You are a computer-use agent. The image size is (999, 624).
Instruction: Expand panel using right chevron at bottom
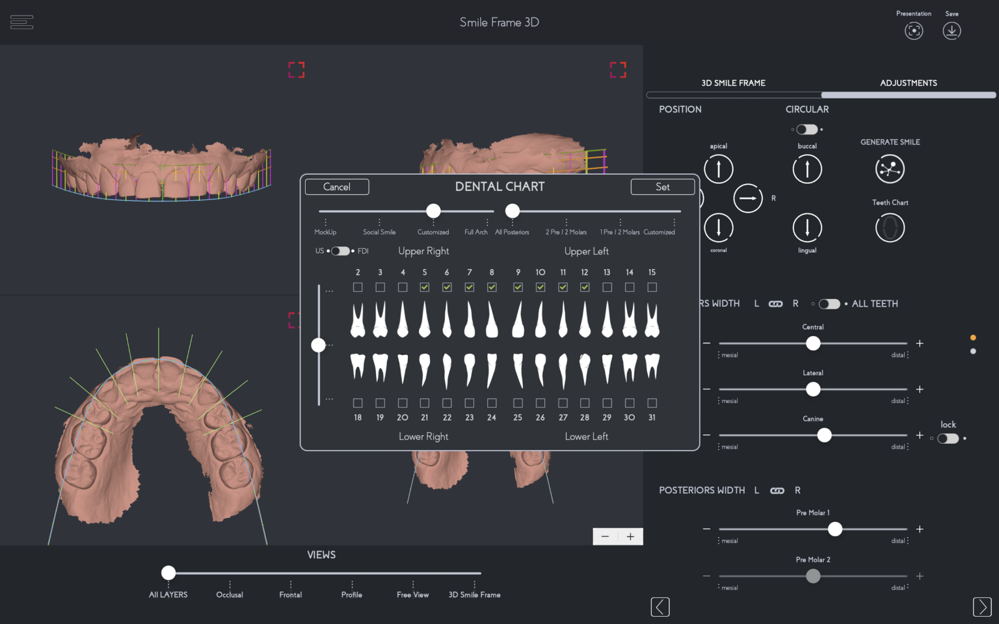coord(982,606)
